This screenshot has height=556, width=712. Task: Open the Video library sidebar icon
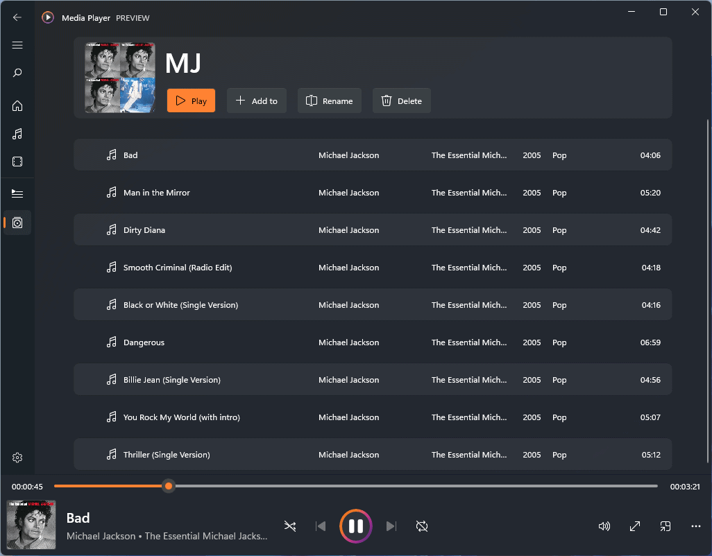(17, 162)
